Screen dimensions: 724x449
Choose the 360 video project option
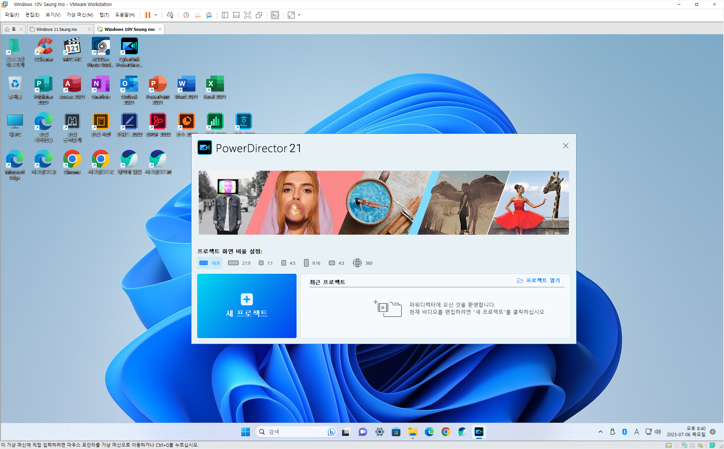pyautogui.click(x=363, y=263)
